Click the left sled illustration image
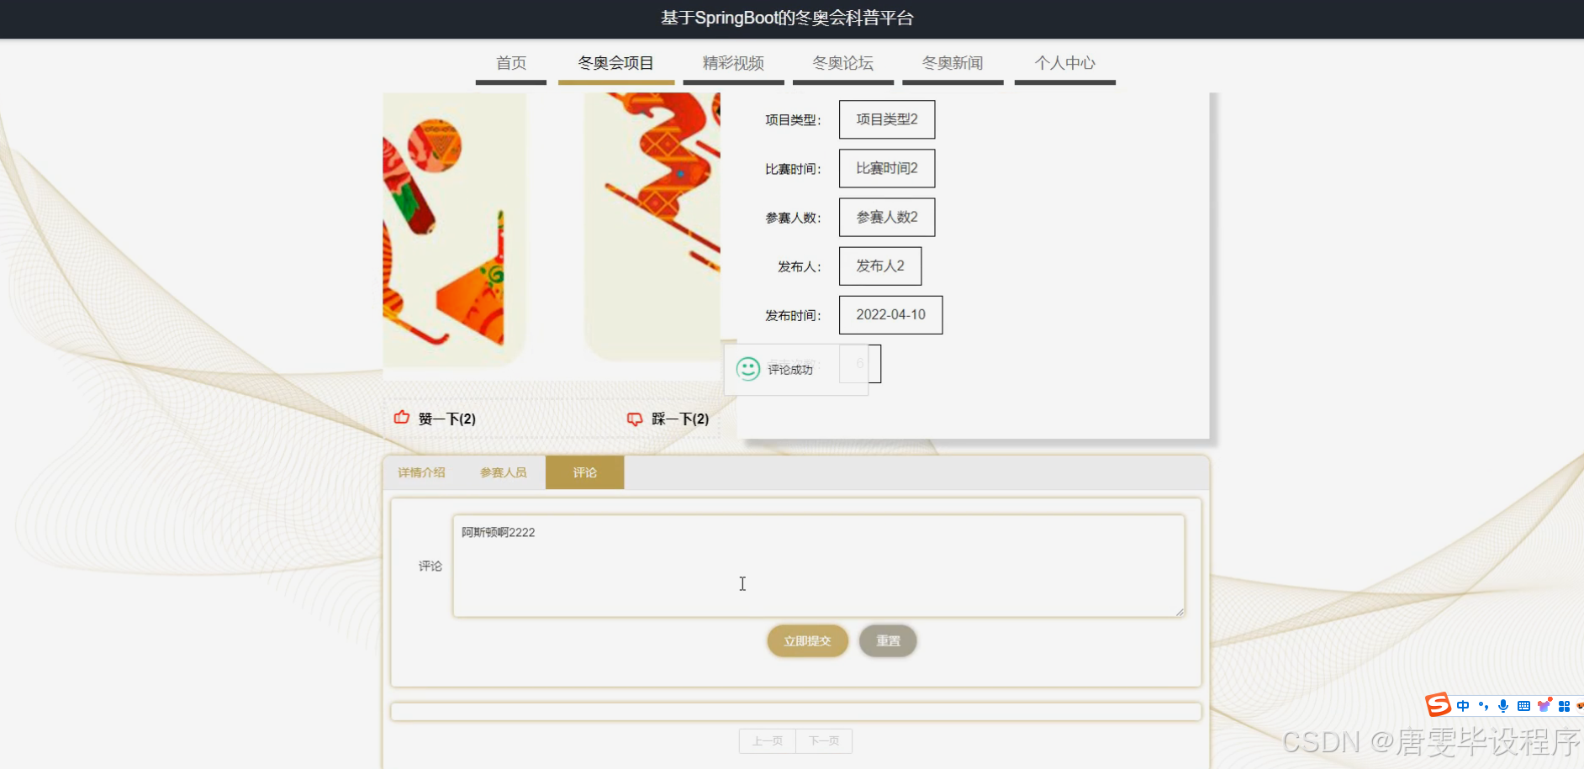1584x769 pixels. pyautogui.click(x=455, y=230)
